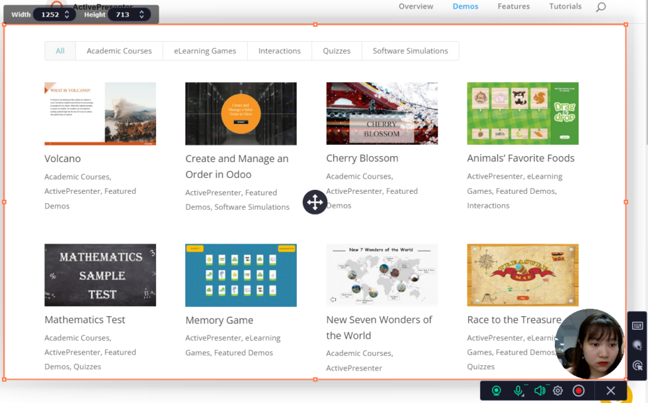
Task: Open the Tutorials menu item
Action: [x=565, y=7]
